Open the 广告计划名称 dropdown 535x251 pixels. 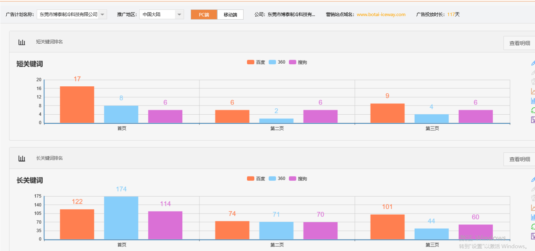[102, 14]
